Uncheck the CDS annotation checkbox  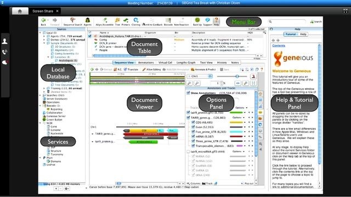[x=193, y=122]
